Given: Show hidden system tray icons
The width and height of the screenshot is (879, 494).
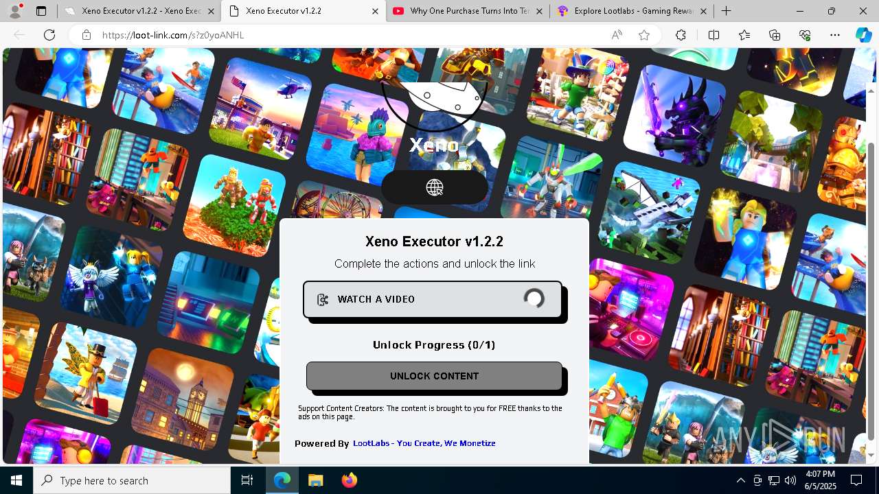Looking at the screenshot, I should (x=740, y=480).
